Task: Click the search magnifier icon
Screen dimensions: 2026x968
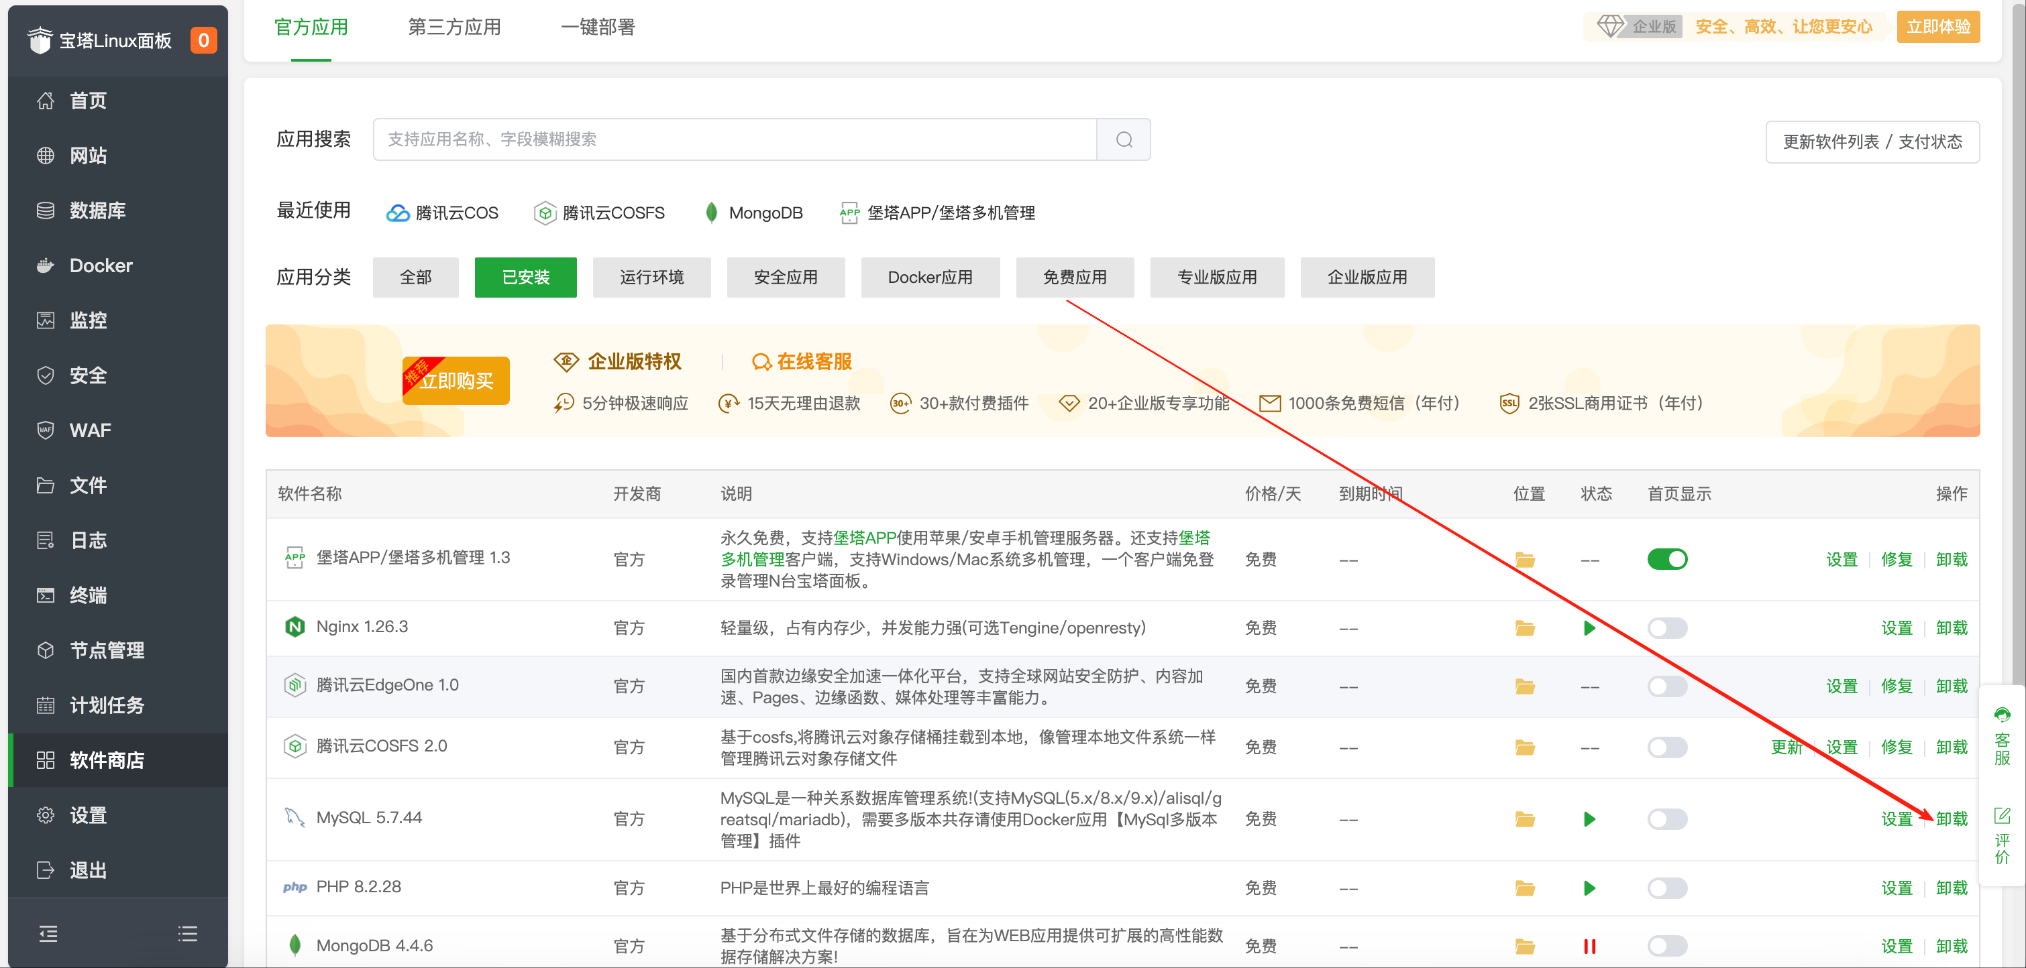Action: pyautogui.click(x=1123, y=139)
